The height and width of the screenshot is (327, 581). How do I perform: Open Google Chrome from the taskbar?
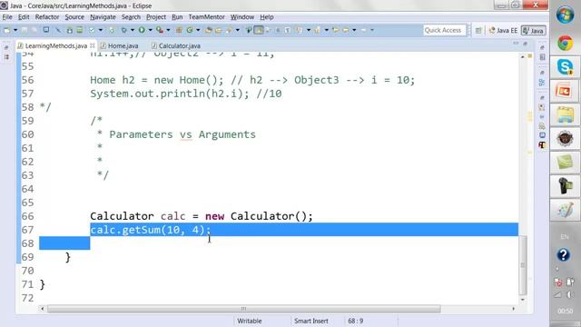pyautogui.click(x=565, y=44)
